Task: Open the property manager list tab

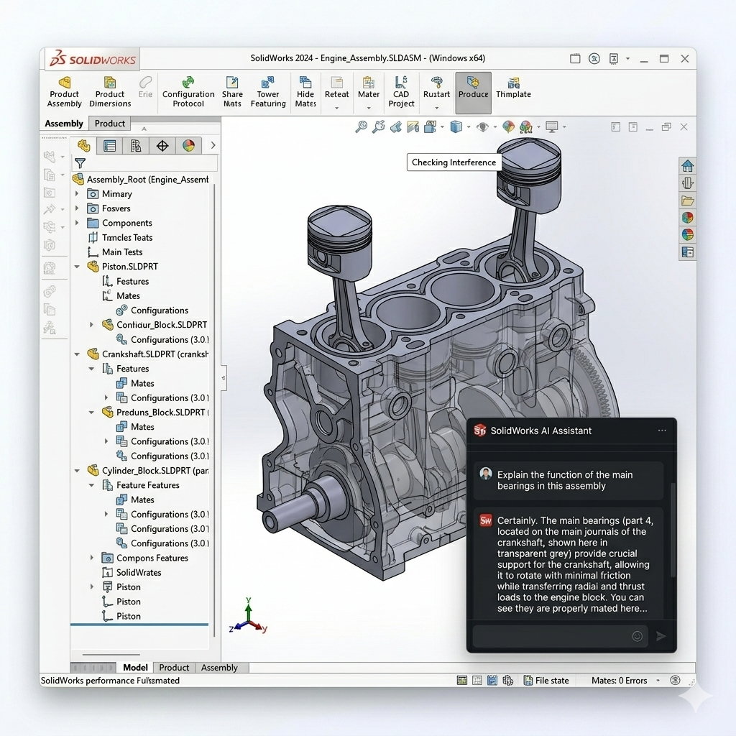Action: click(109, 145)
